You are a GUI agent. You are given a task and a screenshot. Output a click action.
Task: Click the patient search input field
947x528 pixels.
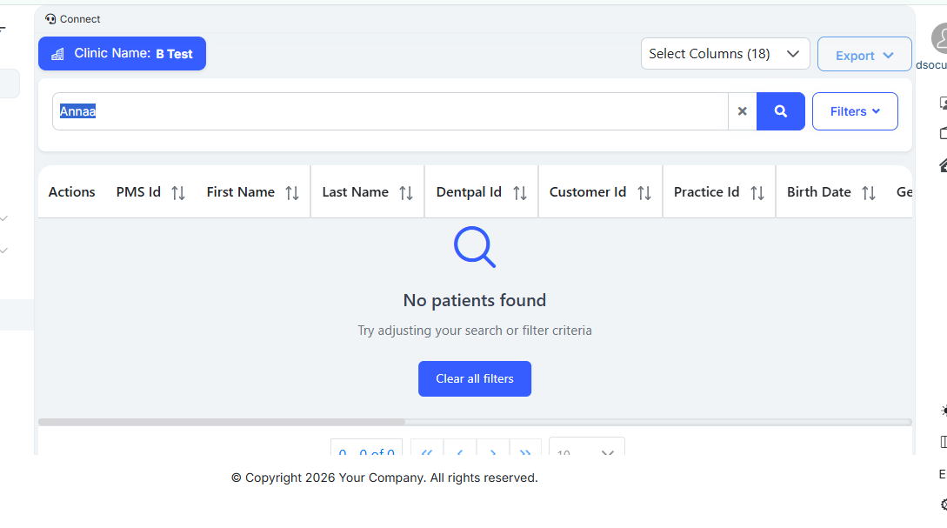(391, 111)
